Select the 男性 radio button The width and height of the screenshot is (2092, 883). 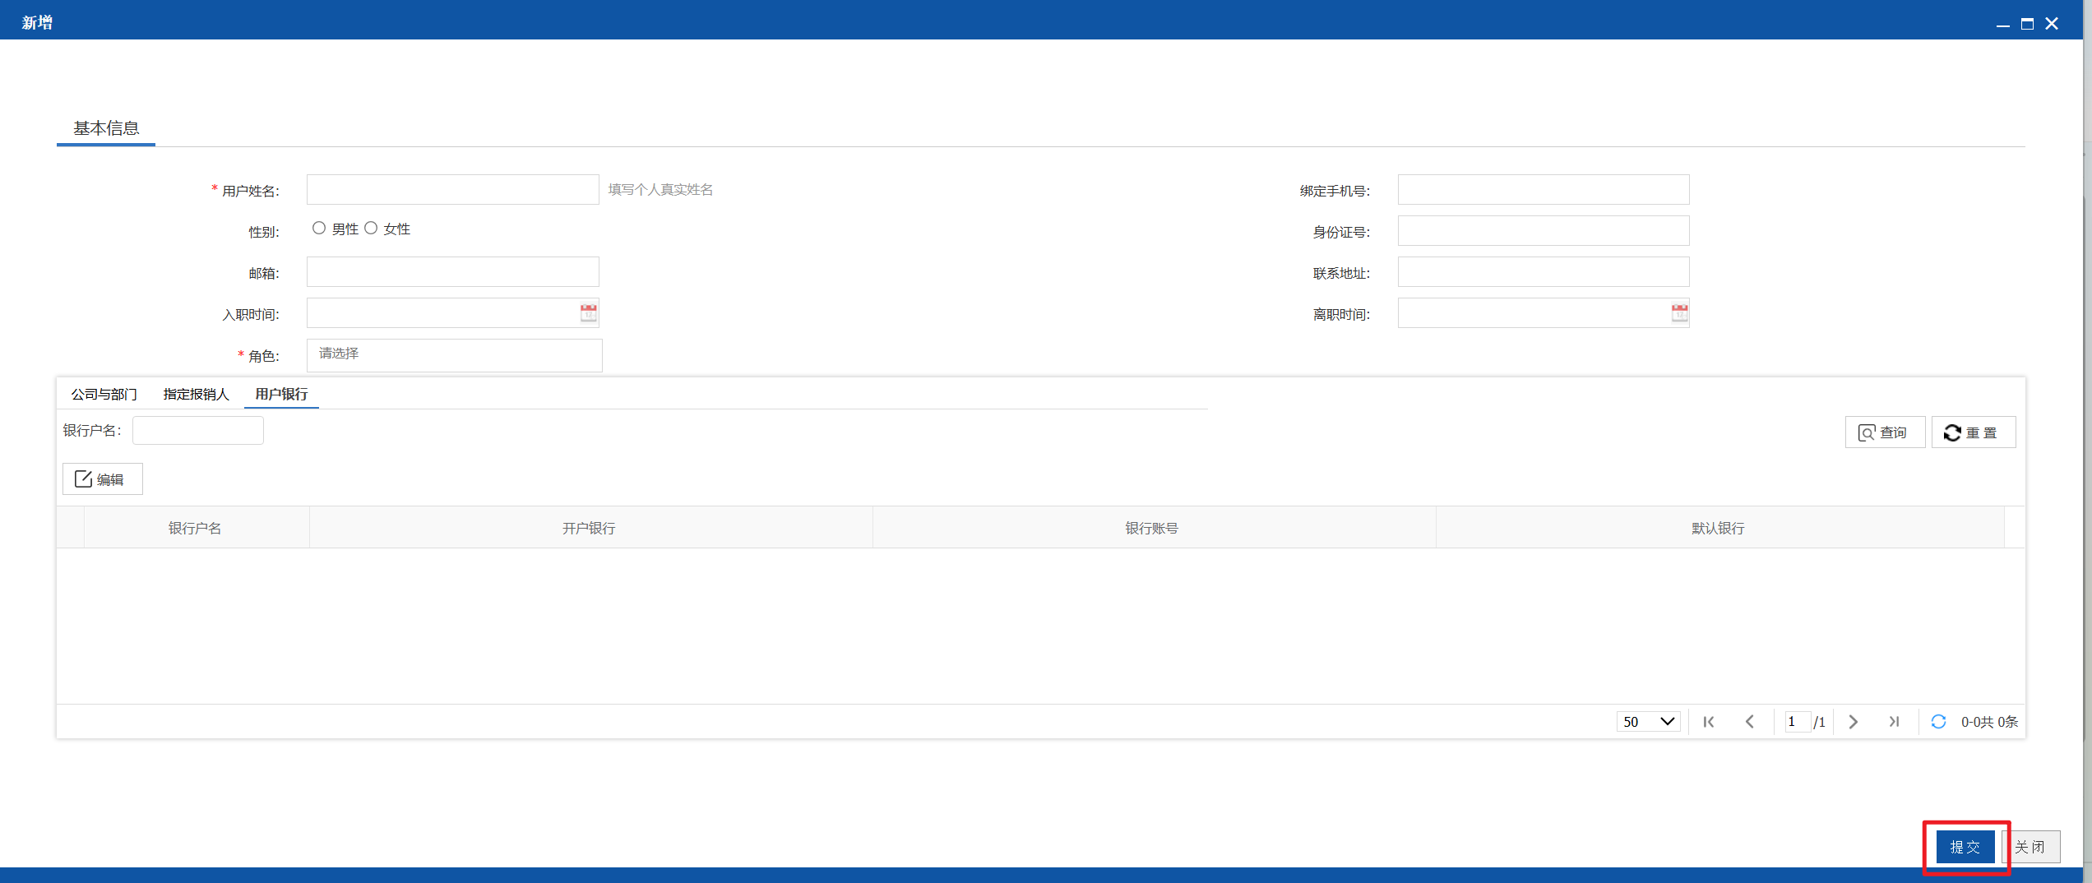319,229
